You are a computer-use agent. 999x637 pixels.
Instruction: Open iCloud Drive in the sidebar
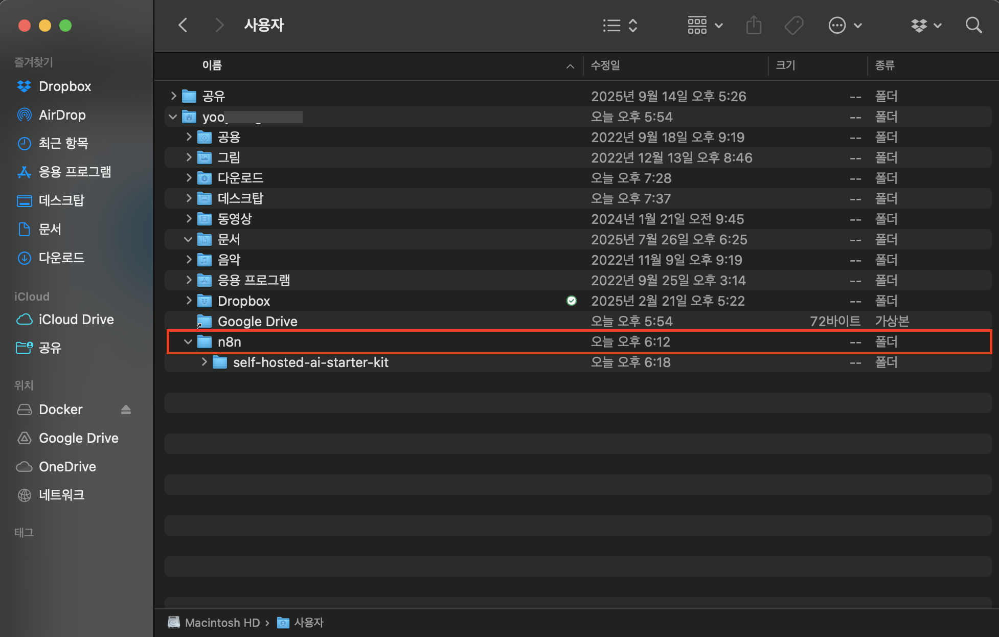tap(76, 320)
